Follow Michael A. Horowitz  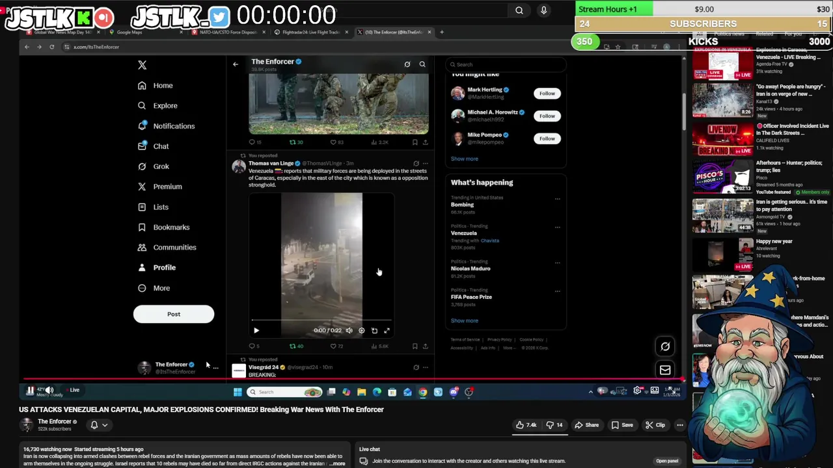point(547,116)
